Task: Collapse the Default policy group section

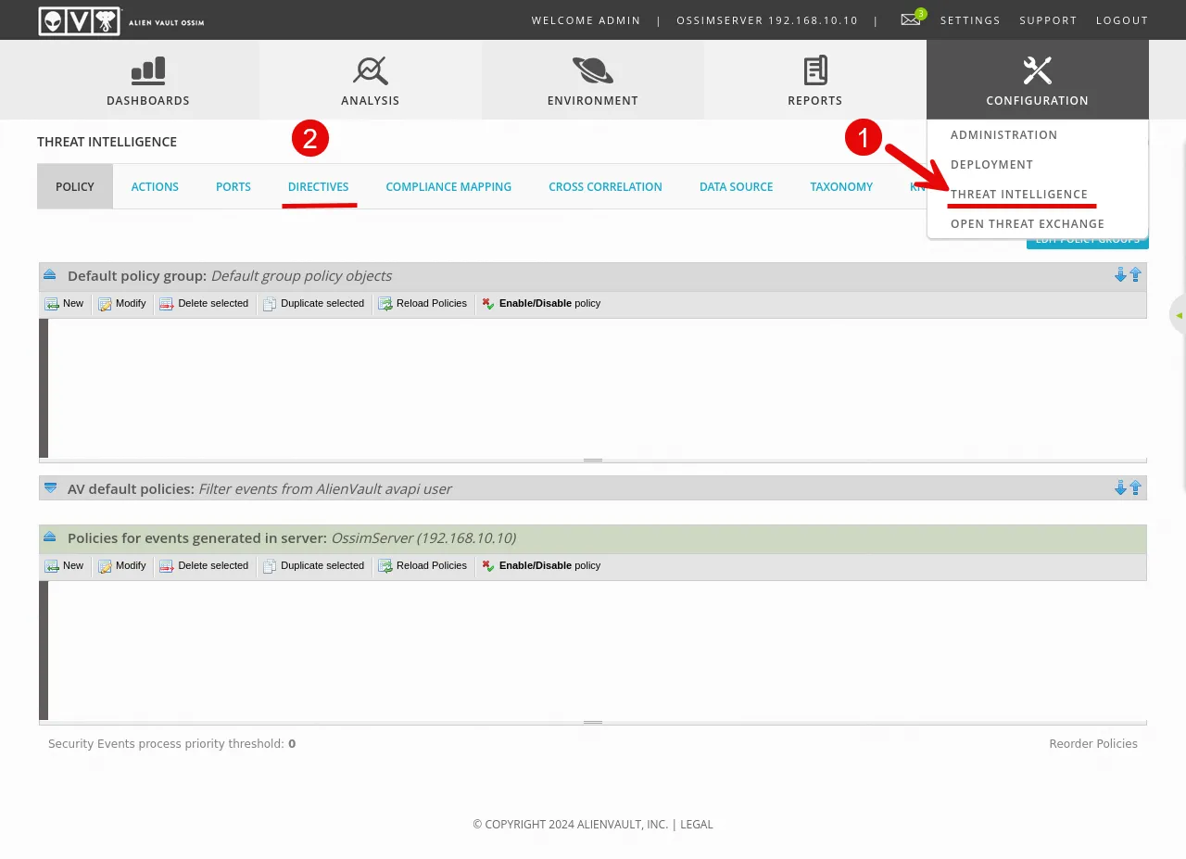Action: [x=50, y=275]
